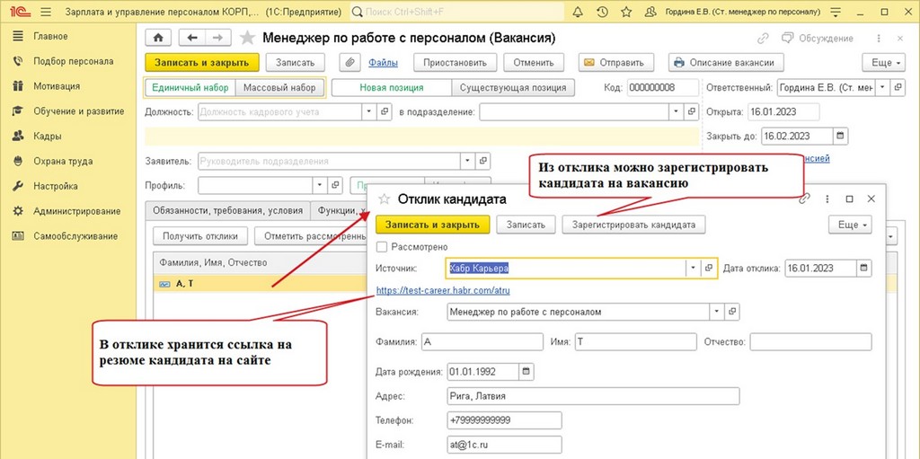Click the E-mail field with at@1c.ru
920x459 pixels.
coord(504,445)
